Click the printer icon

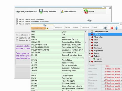click(105, 28)
